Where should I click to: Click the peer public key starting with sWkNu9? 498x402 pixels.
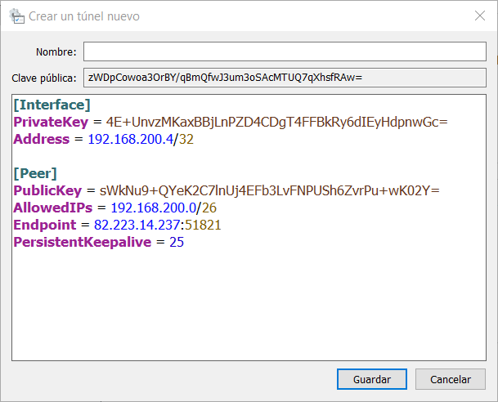tap(269, 190)
